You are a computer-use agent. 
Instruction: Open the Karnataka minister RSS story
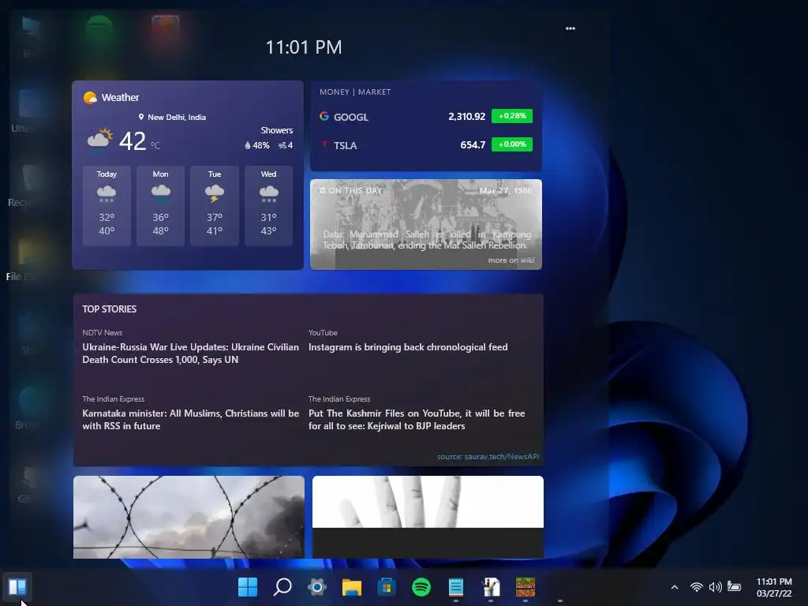tap(191, 420)
